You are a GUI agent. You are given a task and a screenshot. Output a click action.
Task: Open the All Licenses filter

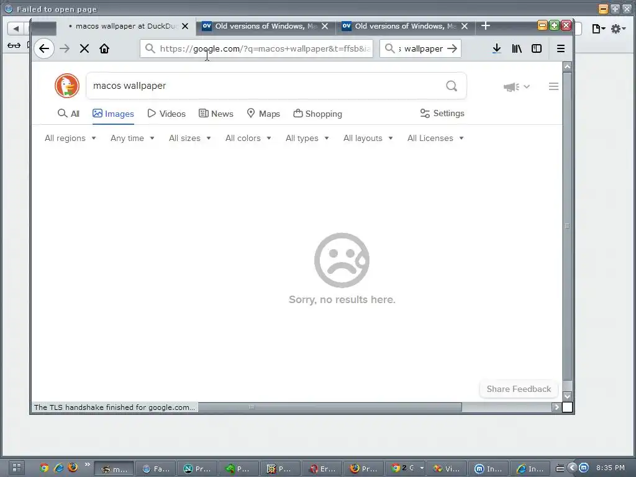click(x=435, y=139)
